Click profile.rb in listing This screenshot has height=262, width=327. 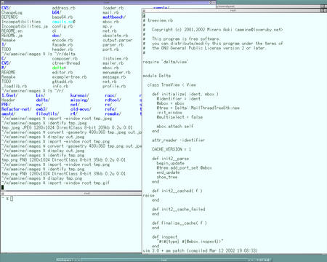coord(114,87)
